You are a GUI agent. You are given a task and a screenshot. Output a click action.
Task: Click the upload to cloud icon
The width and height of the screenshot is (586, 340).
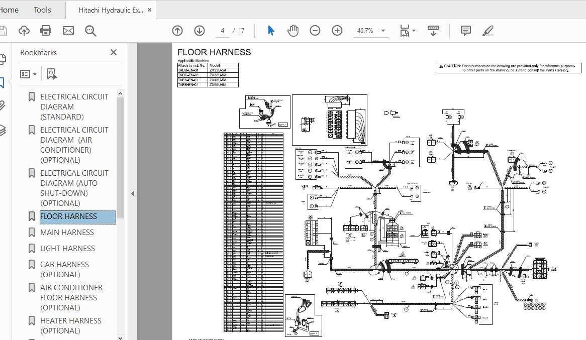[24, 31]
